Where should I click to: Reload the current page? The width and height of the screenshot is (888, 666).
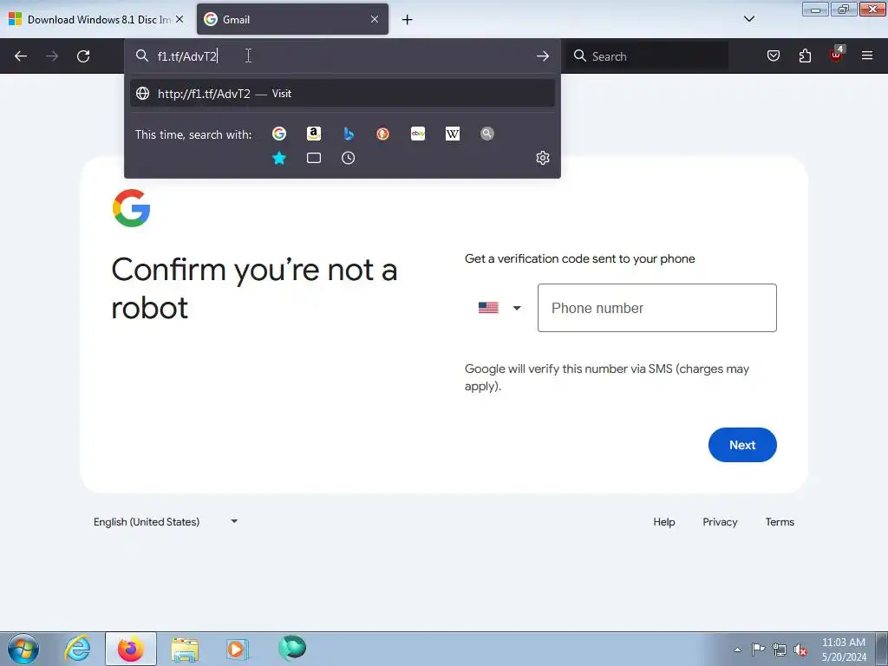point(83,56)
